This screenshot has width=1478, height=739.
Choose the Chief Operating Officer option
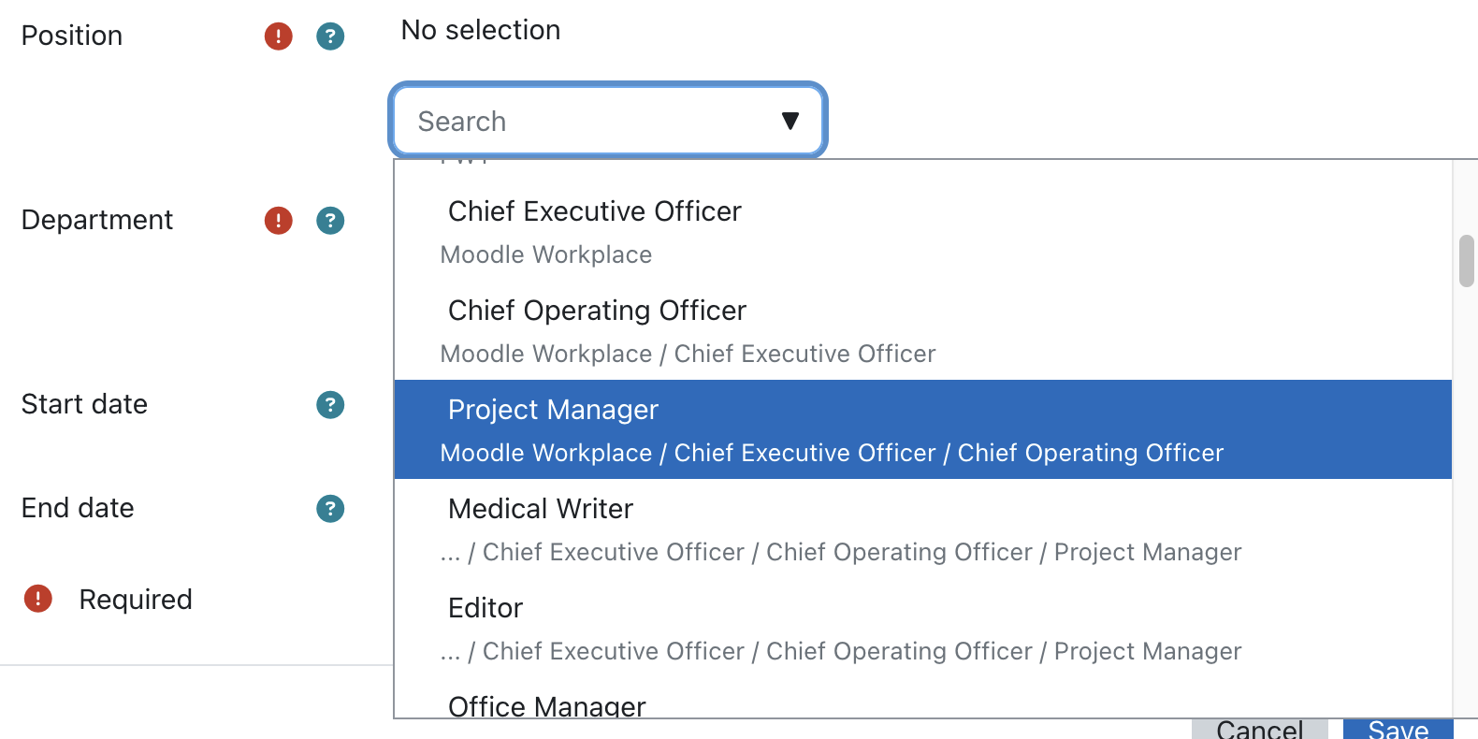point(923,331)
